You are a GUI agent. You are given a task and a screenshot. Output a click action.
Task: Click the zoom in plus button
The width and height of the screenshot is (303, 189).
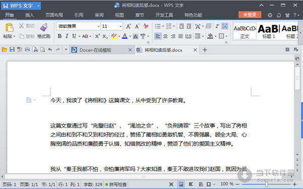[295, 184]
